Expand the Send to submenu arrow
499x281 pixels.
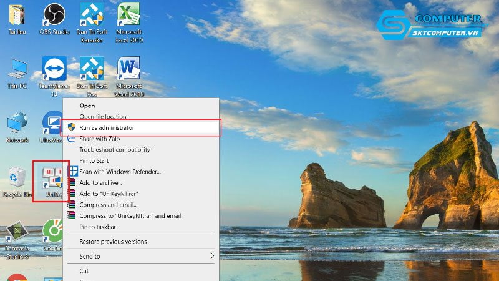tap(211, 256)
